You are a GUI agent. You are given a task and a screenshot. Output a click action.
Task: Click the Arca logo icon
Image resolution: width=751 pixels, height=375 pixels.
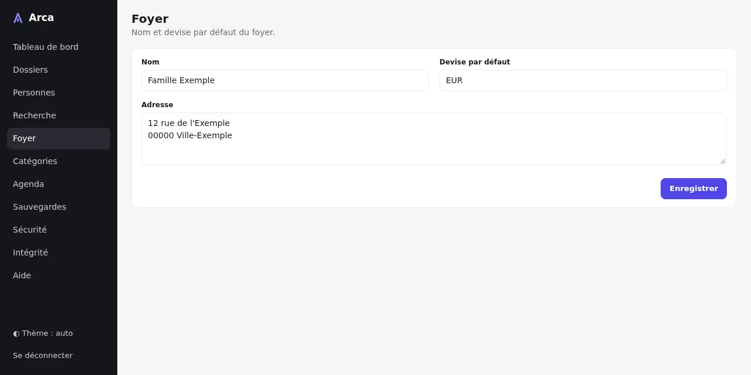pyautogui.click(x=18, y=18)
